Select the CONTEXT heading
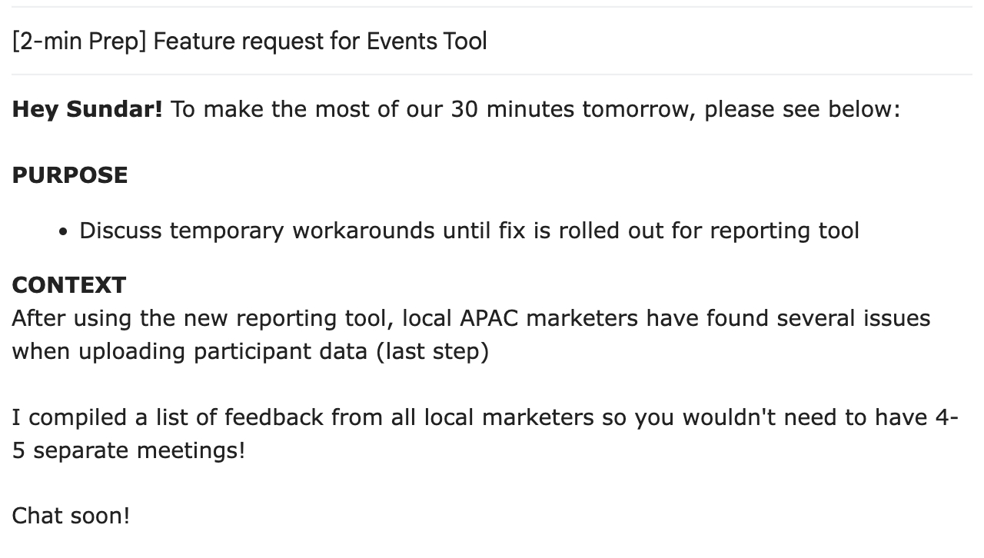984x558 pixels. [x=69, y=285]
